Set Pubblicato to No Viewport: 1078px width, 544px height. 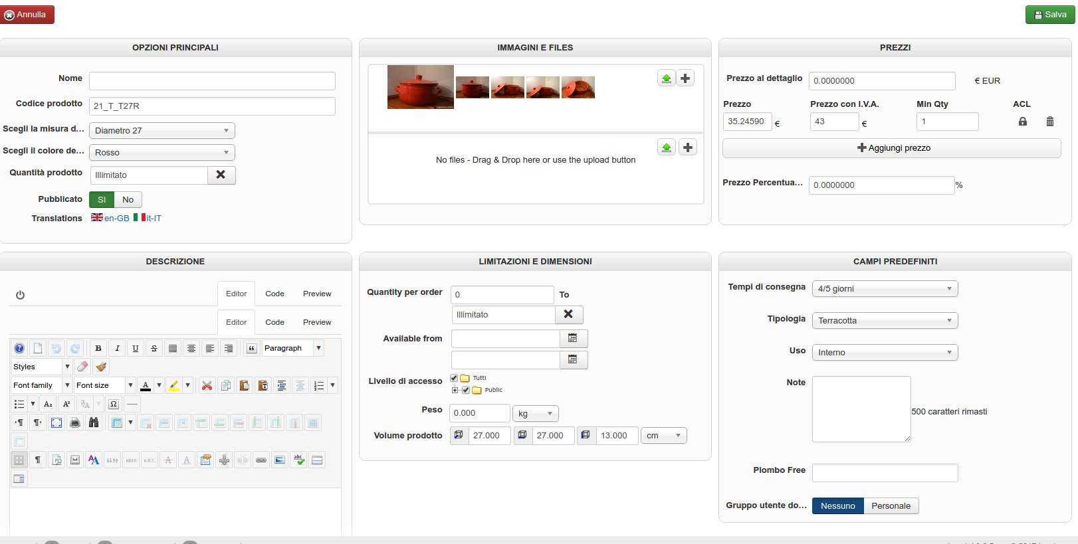128,199
